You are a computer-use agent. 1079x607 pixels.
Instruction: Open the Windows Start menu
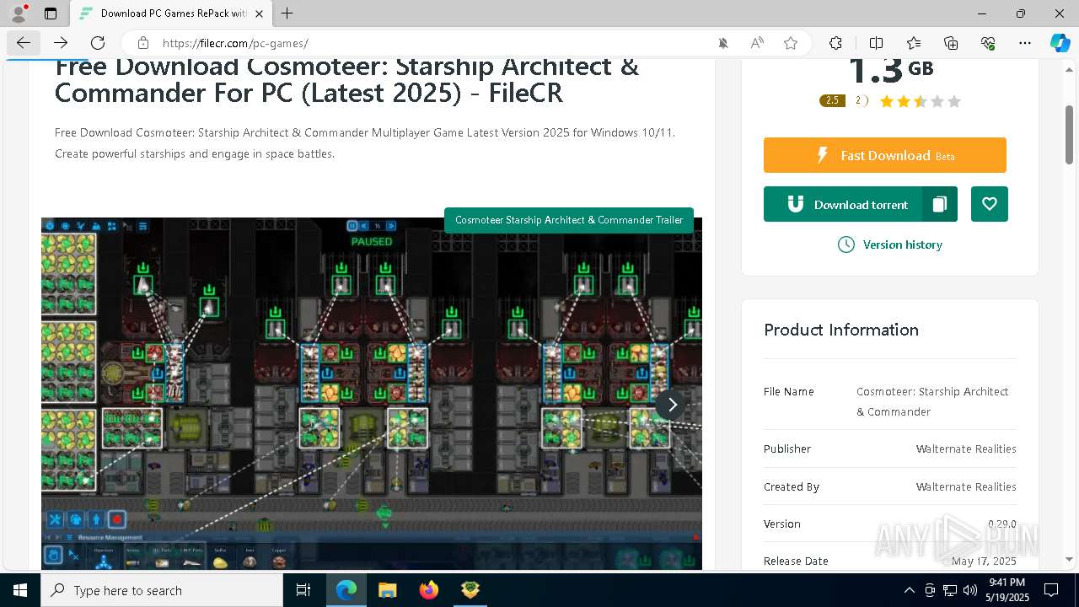(x=20, y=590)
